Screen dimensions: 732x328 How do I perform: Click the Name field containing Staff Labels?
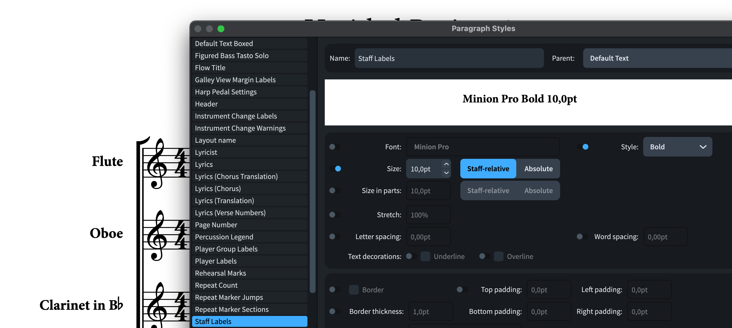coord(449,58)
